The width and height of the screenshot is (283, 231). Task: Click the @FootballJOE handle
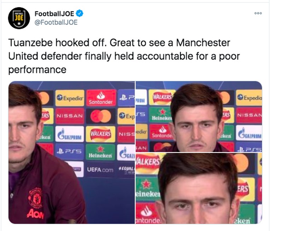click(56, 23)
